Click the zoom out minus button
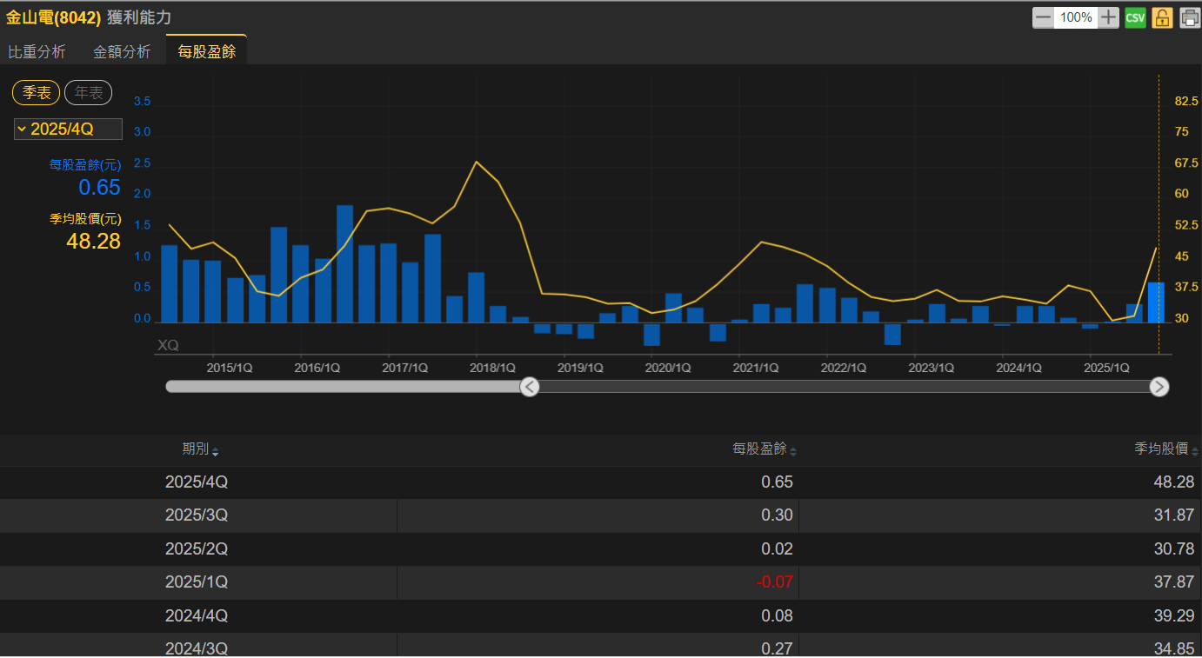 point(1043,17)
